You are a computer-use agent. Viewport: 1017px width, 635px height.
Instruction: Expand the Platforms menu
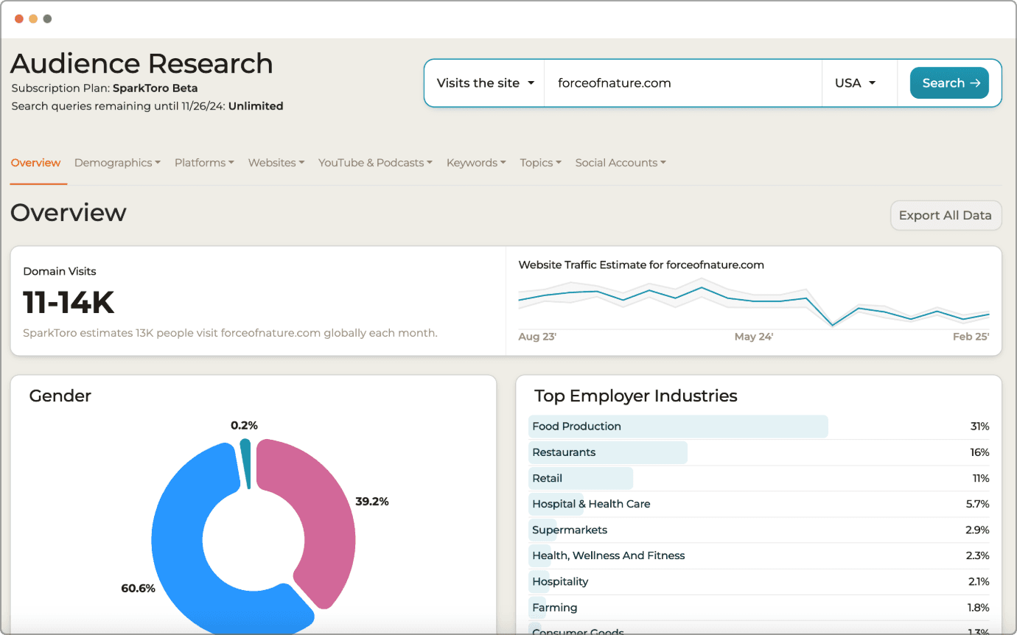pyautogui.click(x=204, y=163)
